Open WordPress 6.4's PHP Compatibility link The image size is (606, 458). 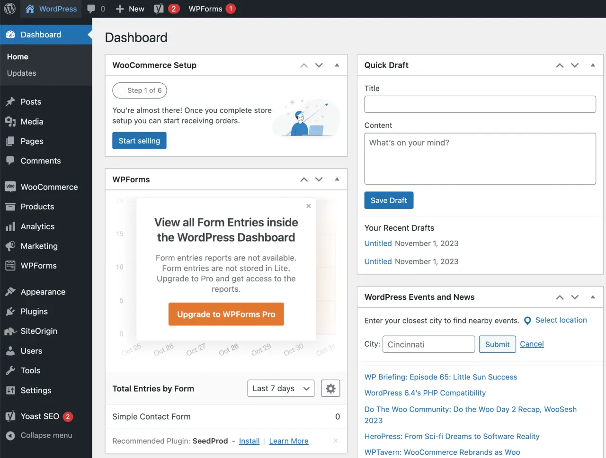click(x=425, y=393)
